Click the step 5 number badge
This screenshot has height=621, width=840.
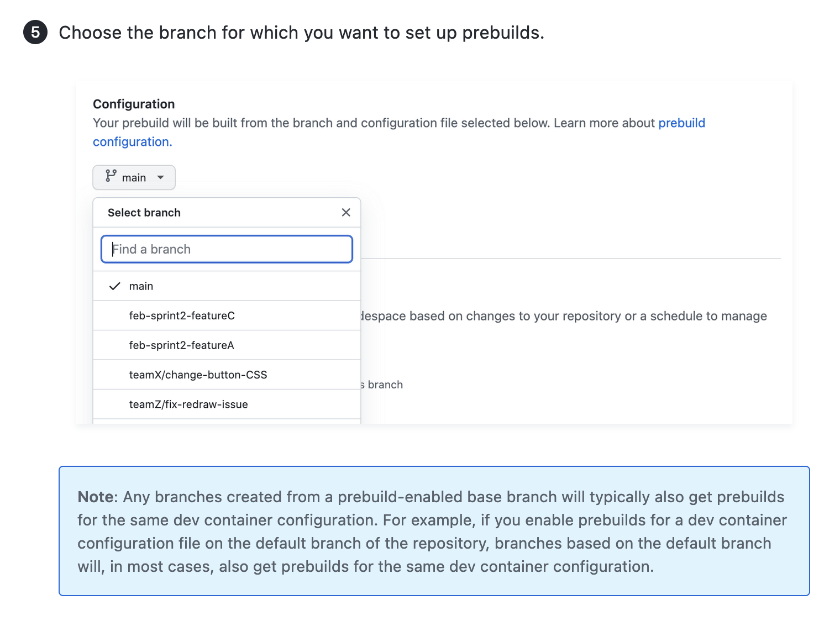point(35,32)
